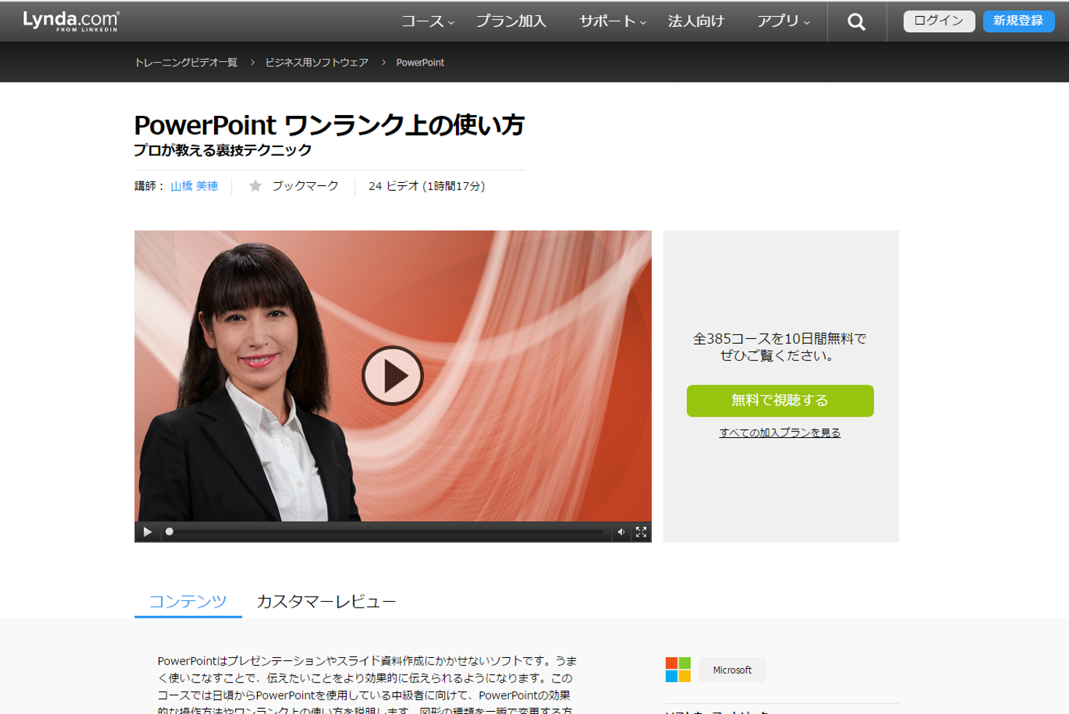Open the 法人向け menu item
The width and height of the screenshot is (1069, 714).
tap(695, 22)
